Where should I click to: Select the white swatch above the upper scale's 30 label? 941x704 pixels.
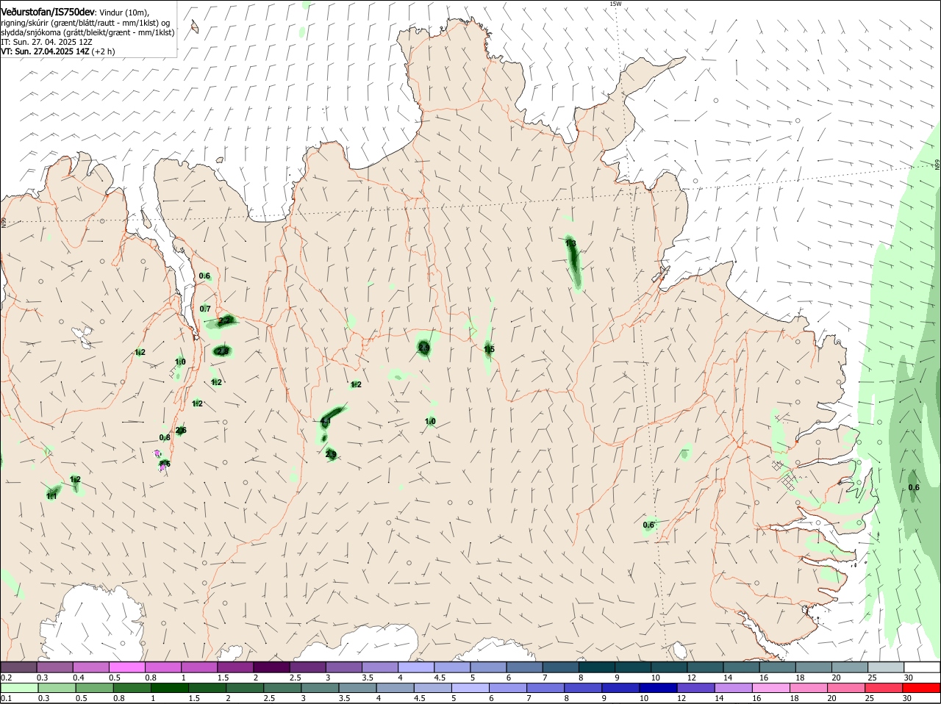coord(923,667)
